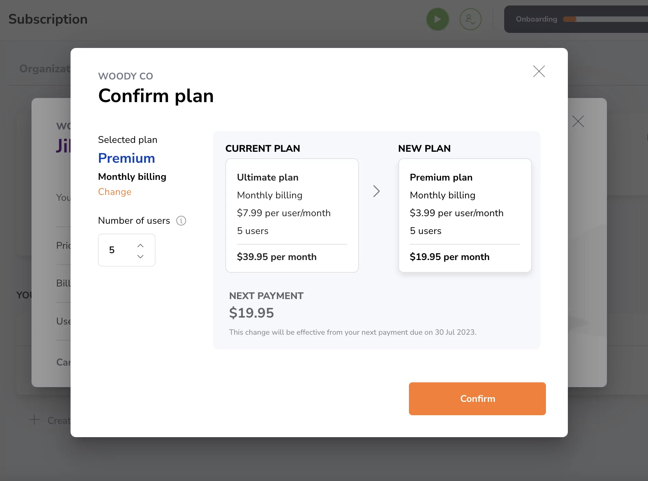Click the Next Payment amount of $19.95
The width and height of the screenshot is (648, 481).
[251, 312]
